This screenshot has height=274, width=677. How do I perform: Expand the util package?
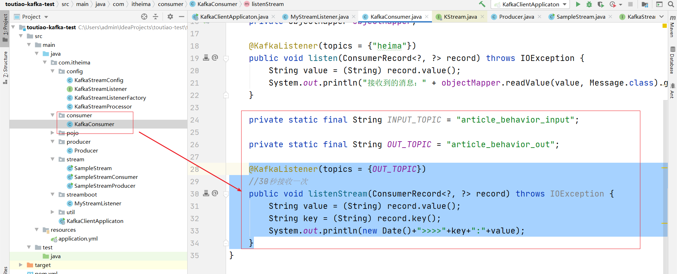(53, 212)
